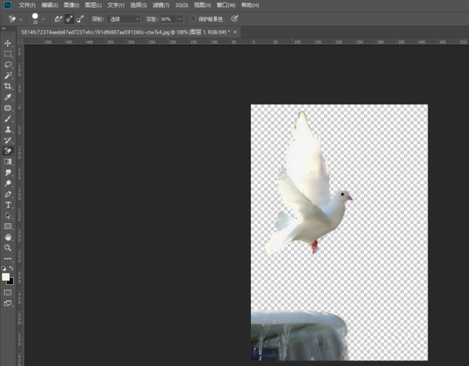Select the Horizontal Type tool
Screen dimensions: 469x366
click(x=8, y=205)
